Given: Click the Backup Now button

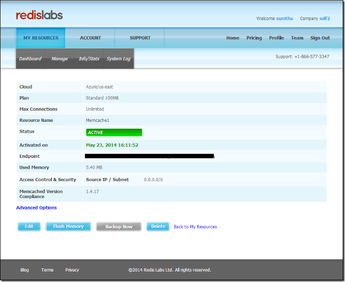Looking at the screenshot, I should 119,227.
